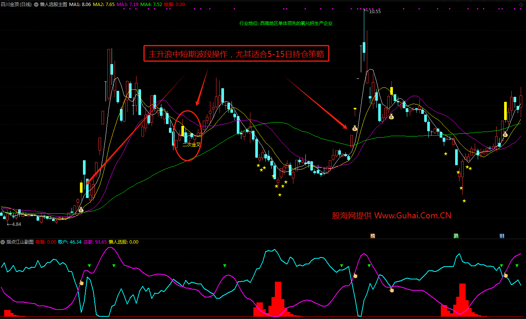The height and width of the screenshot is (319, 526).
Task: Click the MA1: 8.06 value
Action: tap(80, 5)
